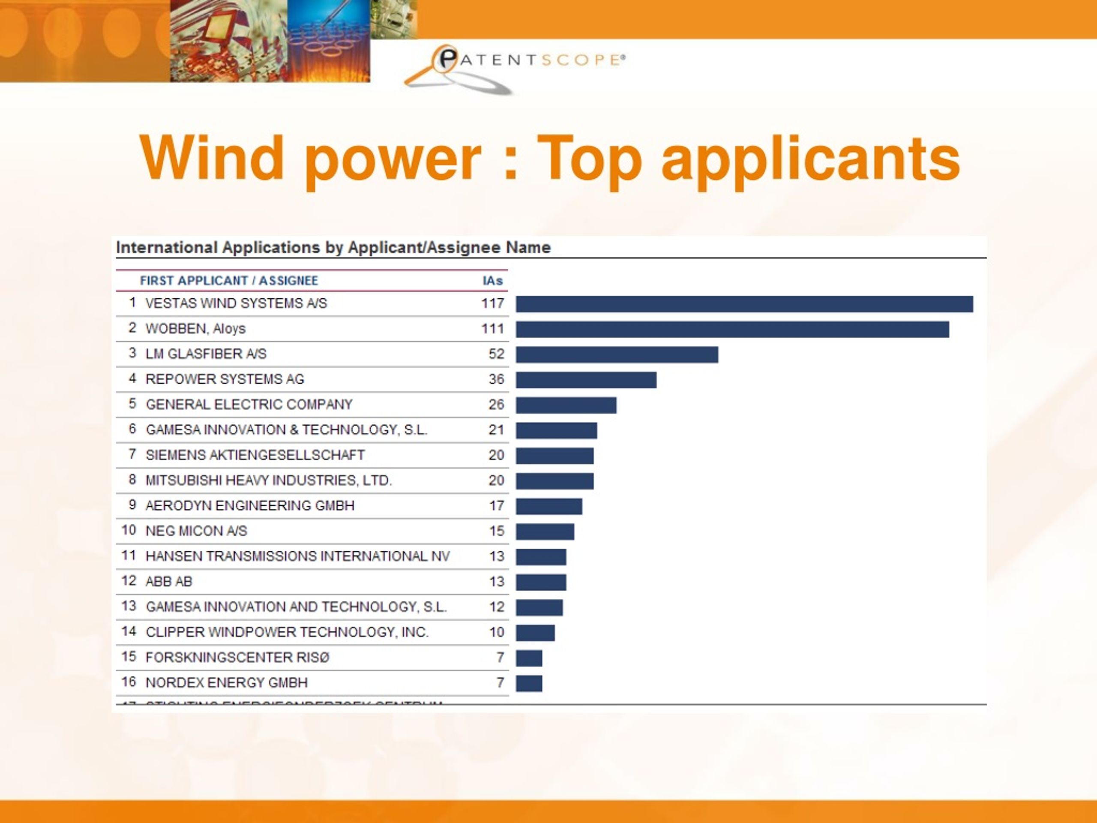Select 'HANSEN TRANSMISSIONS INTERNATIONAL NV' entry
The height and width of the screenshot is (823, 1097).
point(297,556)
